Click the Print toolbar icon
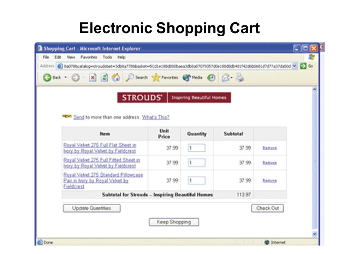 239,77
